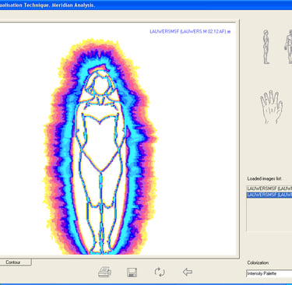
Task: Click the refresh rotate arrows icon
Action: [160, 272]
